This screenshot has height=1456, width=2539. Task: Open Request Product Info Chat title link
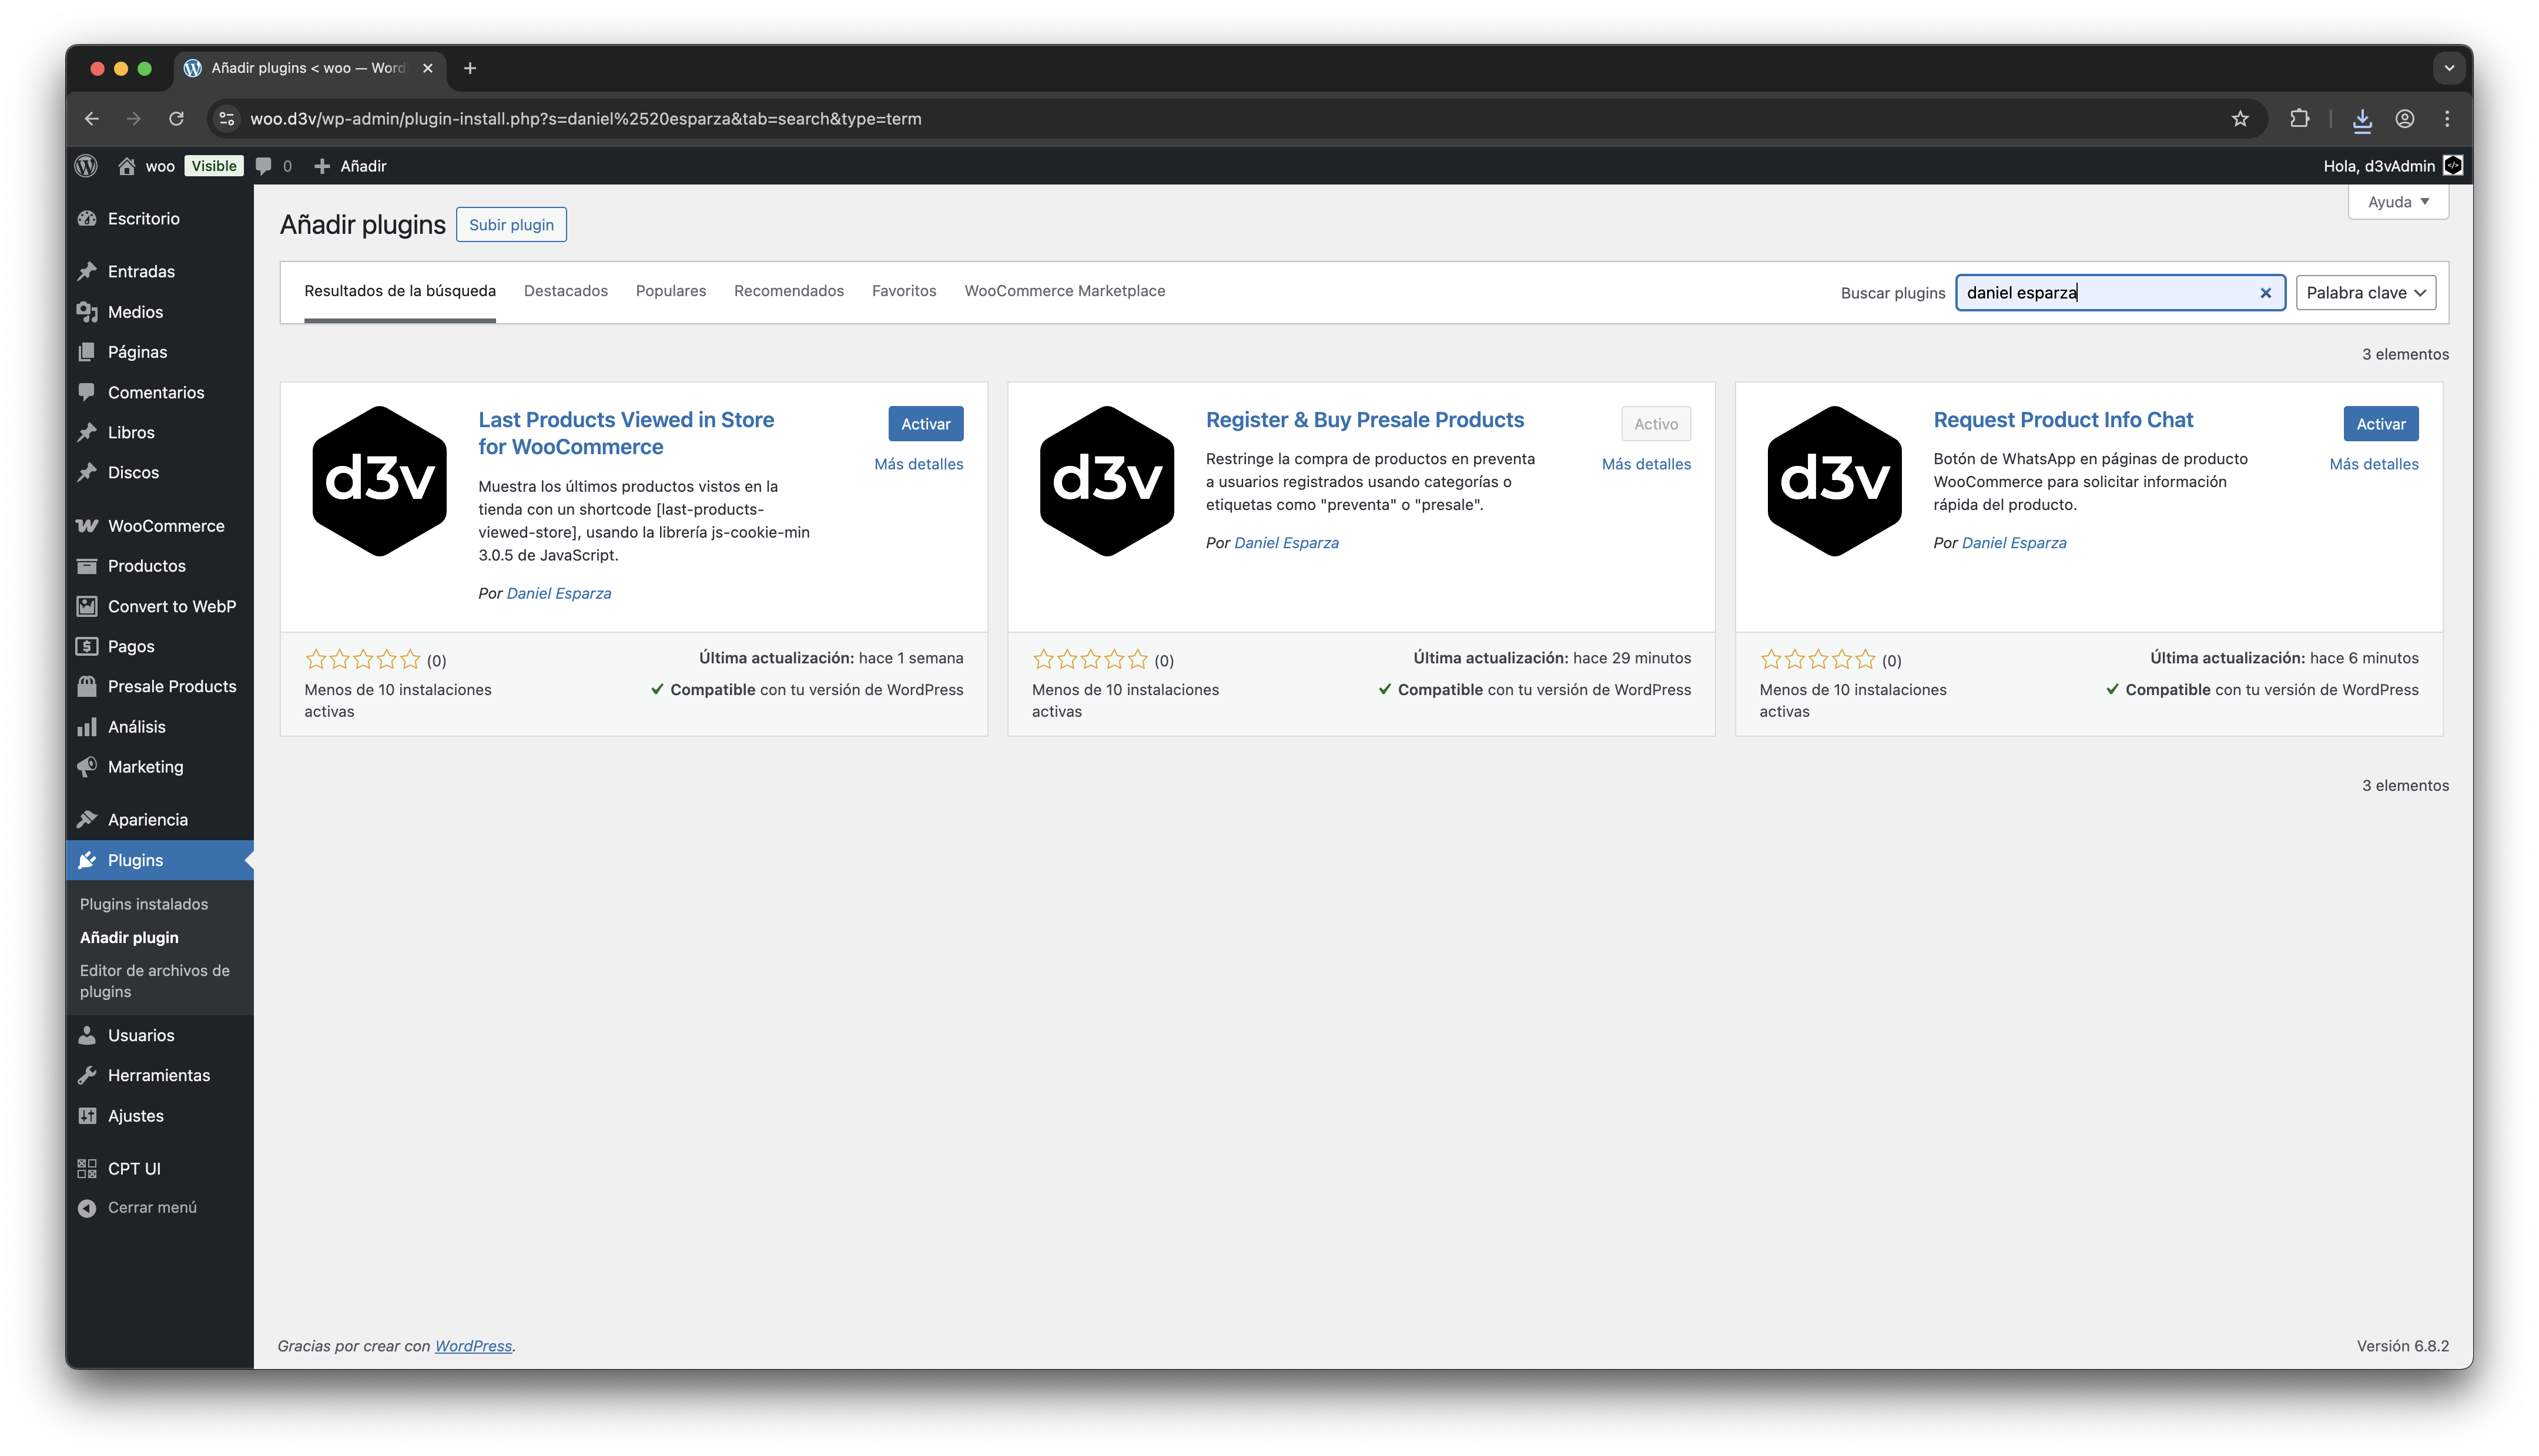(x=2063, y=420)
